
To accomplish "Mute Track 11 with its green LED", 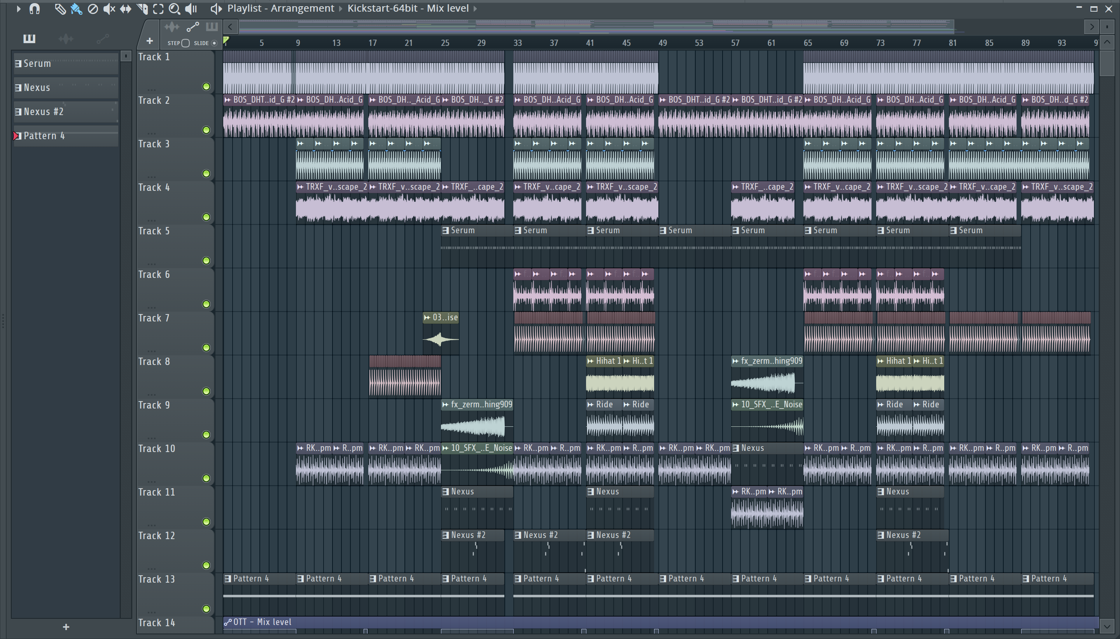I will coord(206,522).
